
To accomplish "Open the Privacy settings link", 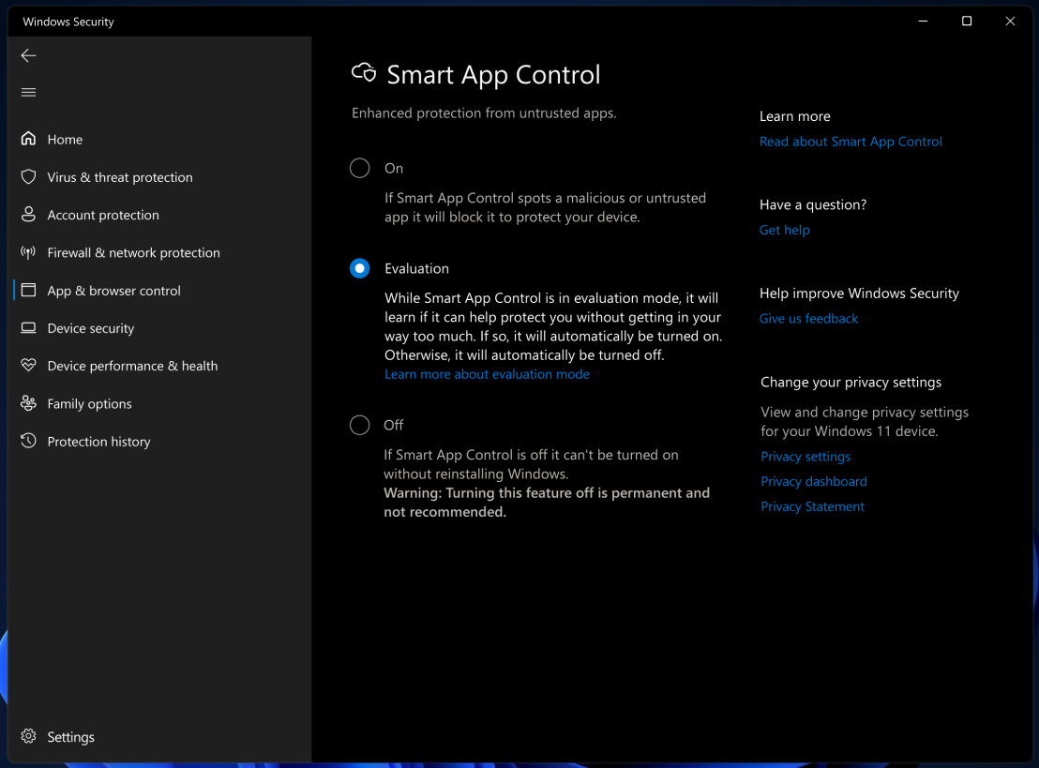I will click(x=806, y=457).
